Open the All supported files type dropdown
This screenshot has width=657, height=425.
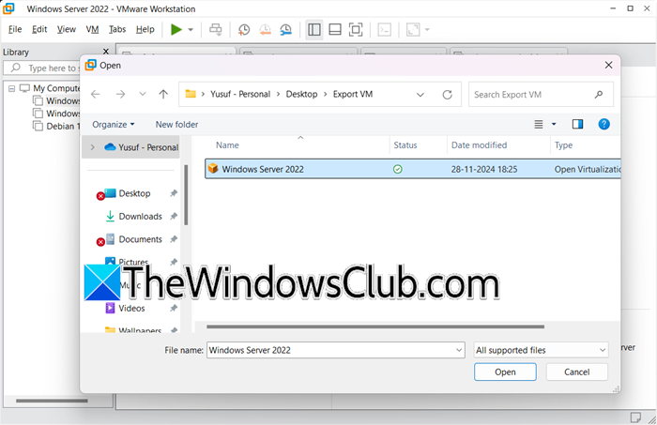pyautogui.click(x=541, y=351)
